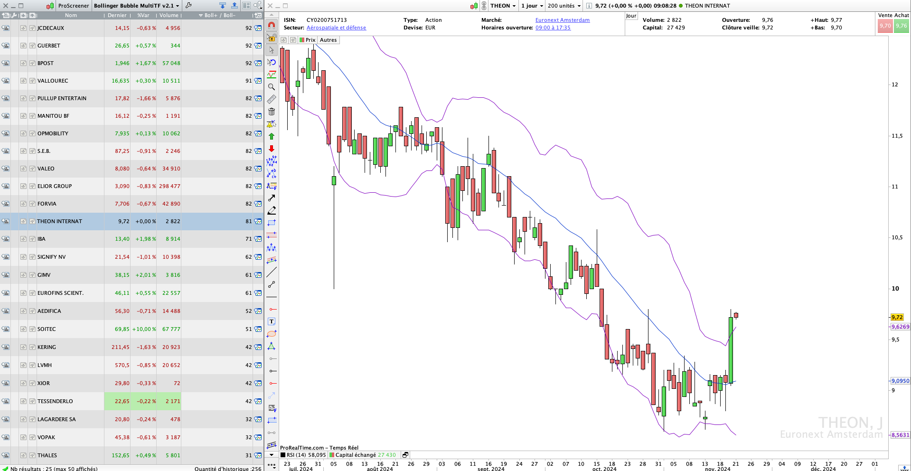Screen dimensions: 911x471
Task: Open ProScreener wrench settings
Action: tap(188, 6)
